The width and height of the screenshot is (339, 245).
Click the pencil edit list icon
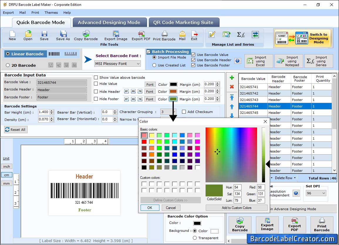pos(212,35)
